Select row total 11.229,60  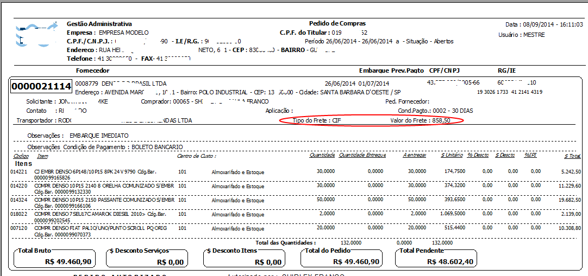click(571, 186)
